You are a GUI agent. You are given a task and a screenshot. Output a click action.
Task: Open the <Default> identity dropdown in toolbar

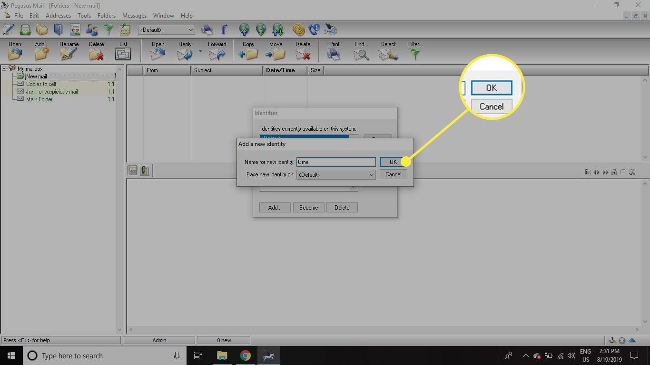[x=167, y=30]
